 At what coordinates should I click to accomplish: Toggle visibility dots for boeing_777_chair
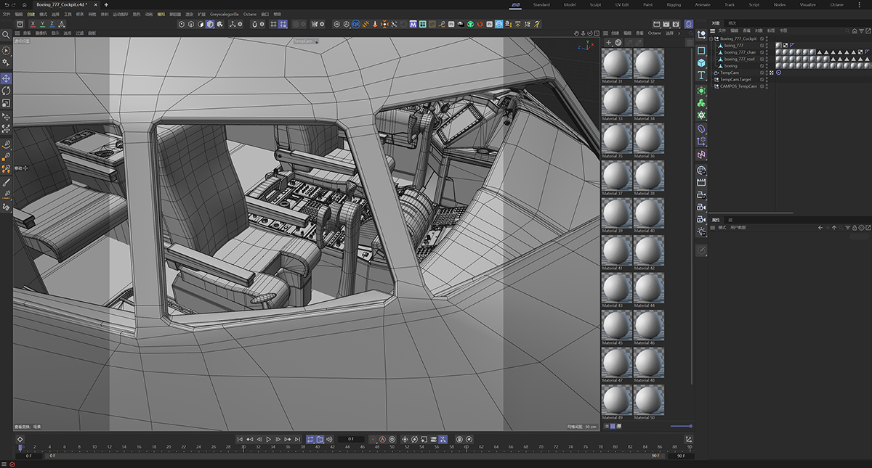(767, 52)
